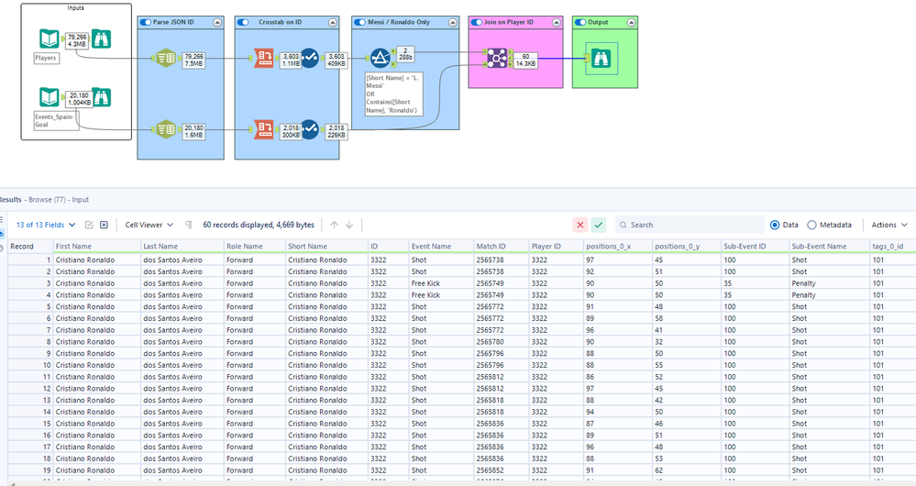Select the Browse tool beside Events_Spain-Goal input
Image resolution: width=916 pixels, height=486 pixels.
(102, 97)
